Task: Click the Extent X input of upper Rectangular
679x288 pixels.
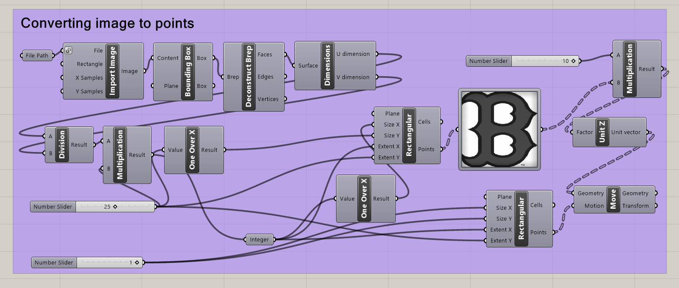Action: tap(388, 146)
